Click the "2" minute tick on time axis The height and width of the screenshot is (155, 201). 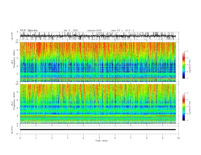(52, 138)
